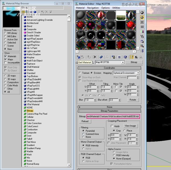Open the Utilities menu
The height and width of the screenshot is (170, 171).
pyautogui.click(x=116, y=8)
